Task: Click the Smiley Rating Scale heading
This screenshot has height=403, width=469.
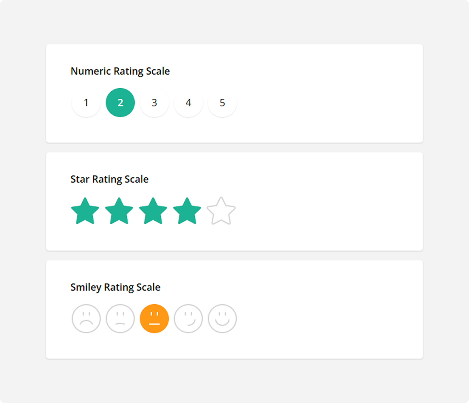Action: tap(115, 287)
